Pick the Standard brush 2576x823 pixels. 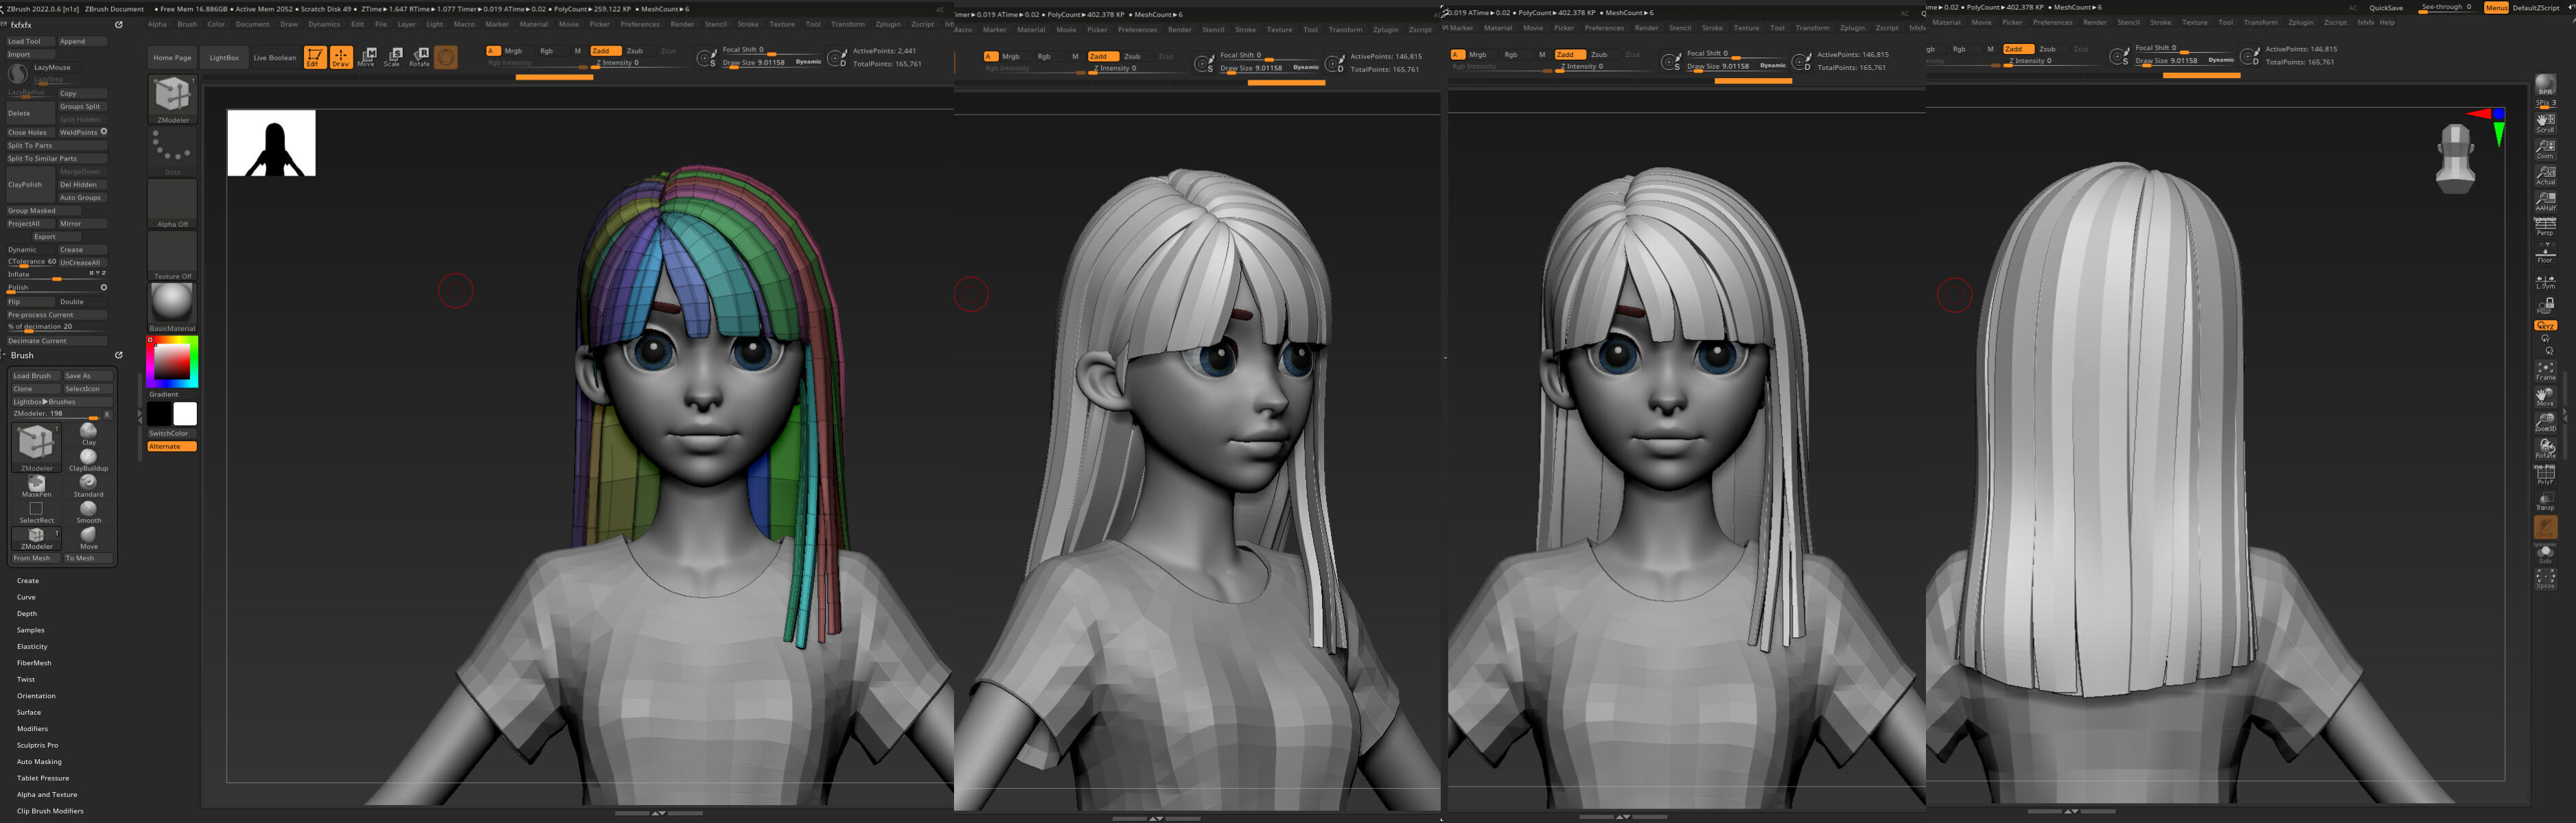pos(89,486)
